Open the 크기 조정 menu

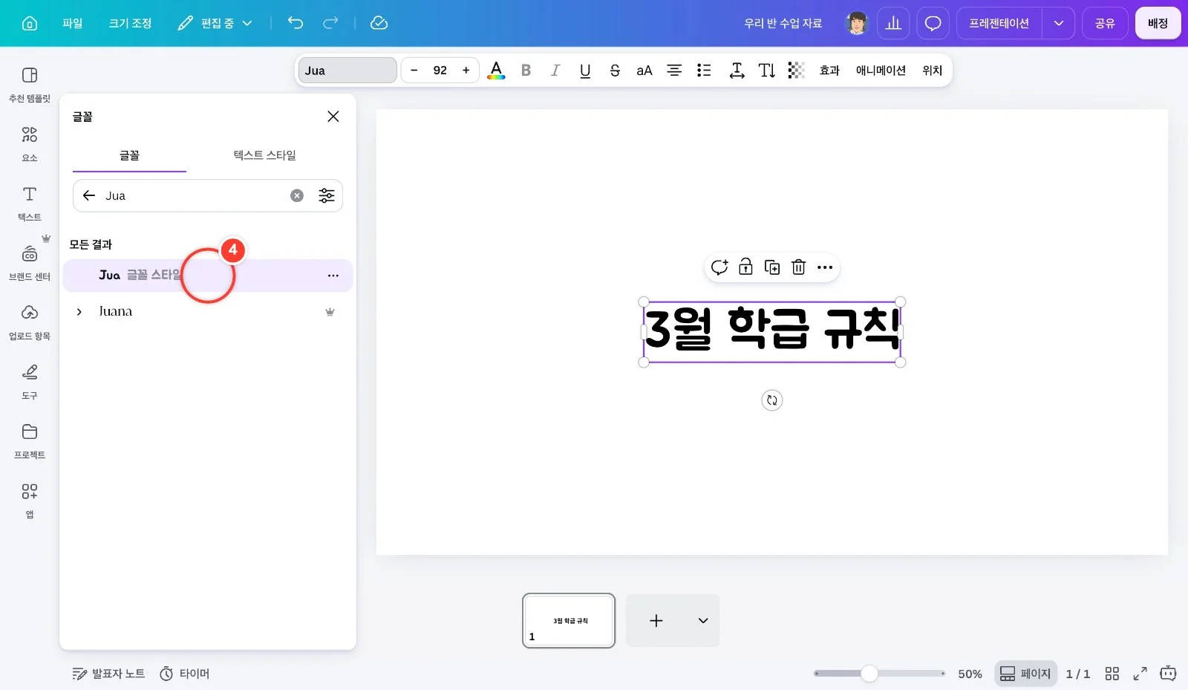click(x=130, y=23)
